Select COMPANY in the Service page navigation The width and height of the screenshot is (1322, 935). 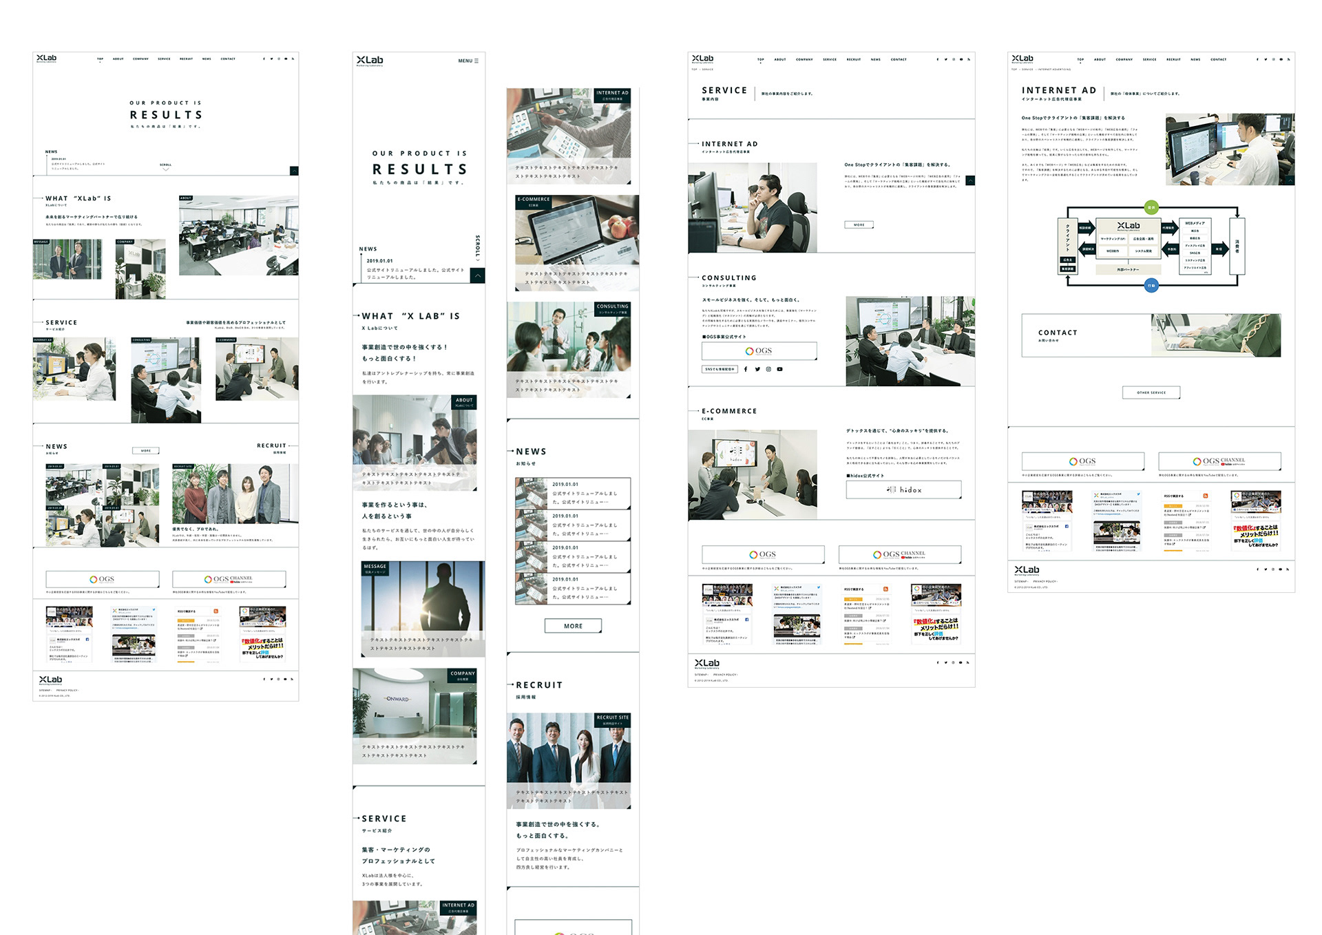coord(804,59)
